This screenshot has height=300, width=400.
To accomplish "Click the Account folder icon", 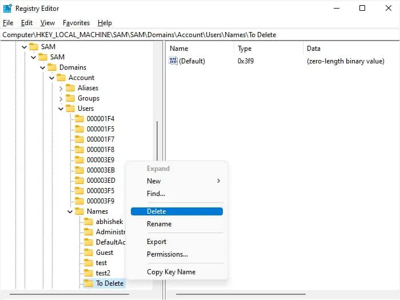I will [61, 78].
